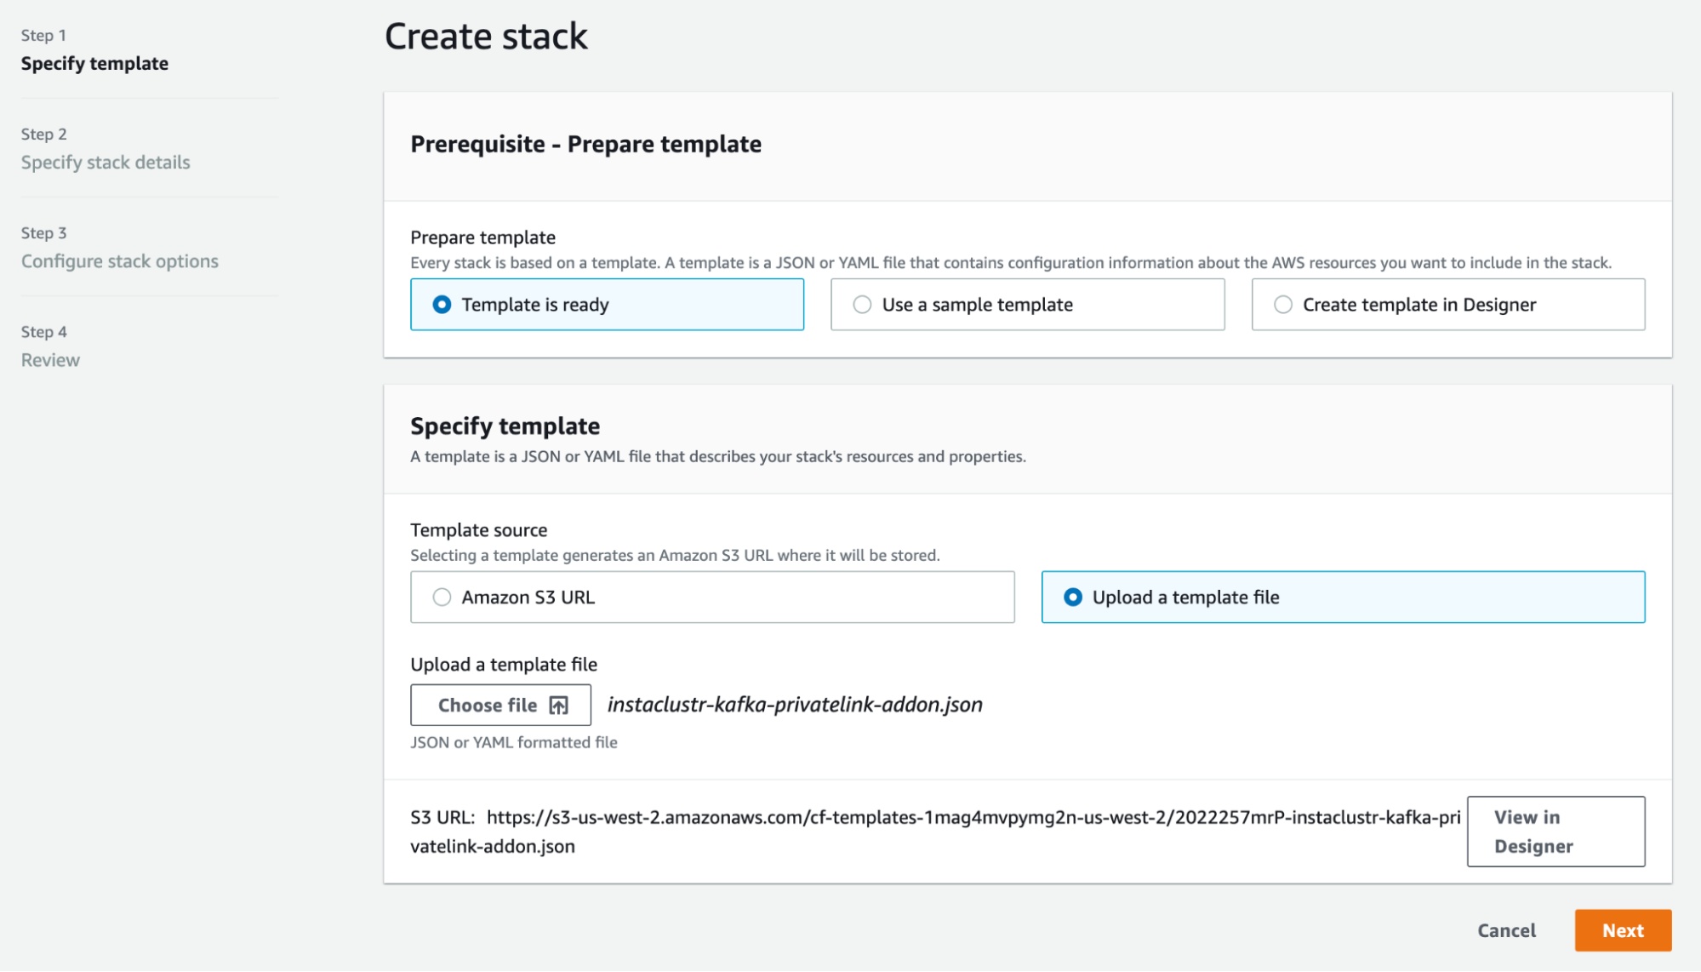
Task: Choose Create template in Designer radio
Action: point(1282,305)
